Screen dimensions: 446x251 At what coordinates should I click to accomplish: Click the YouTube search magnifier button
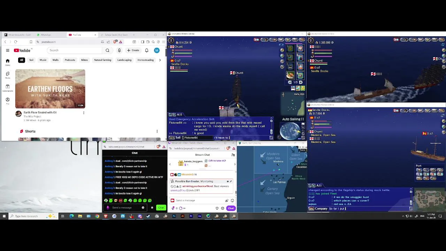tap(107, 50)
